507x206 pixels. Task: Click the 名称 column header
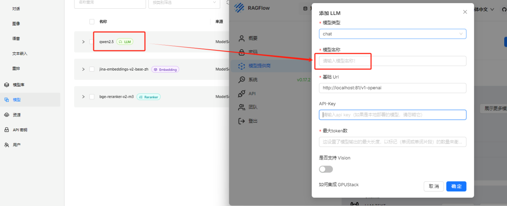[103, 22]
